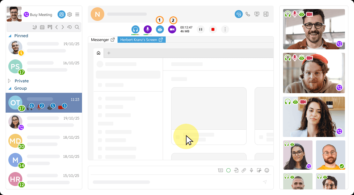Send the message with the paper plane icon
The width and height of the screenshot is (354, 195).
(265, 182)
